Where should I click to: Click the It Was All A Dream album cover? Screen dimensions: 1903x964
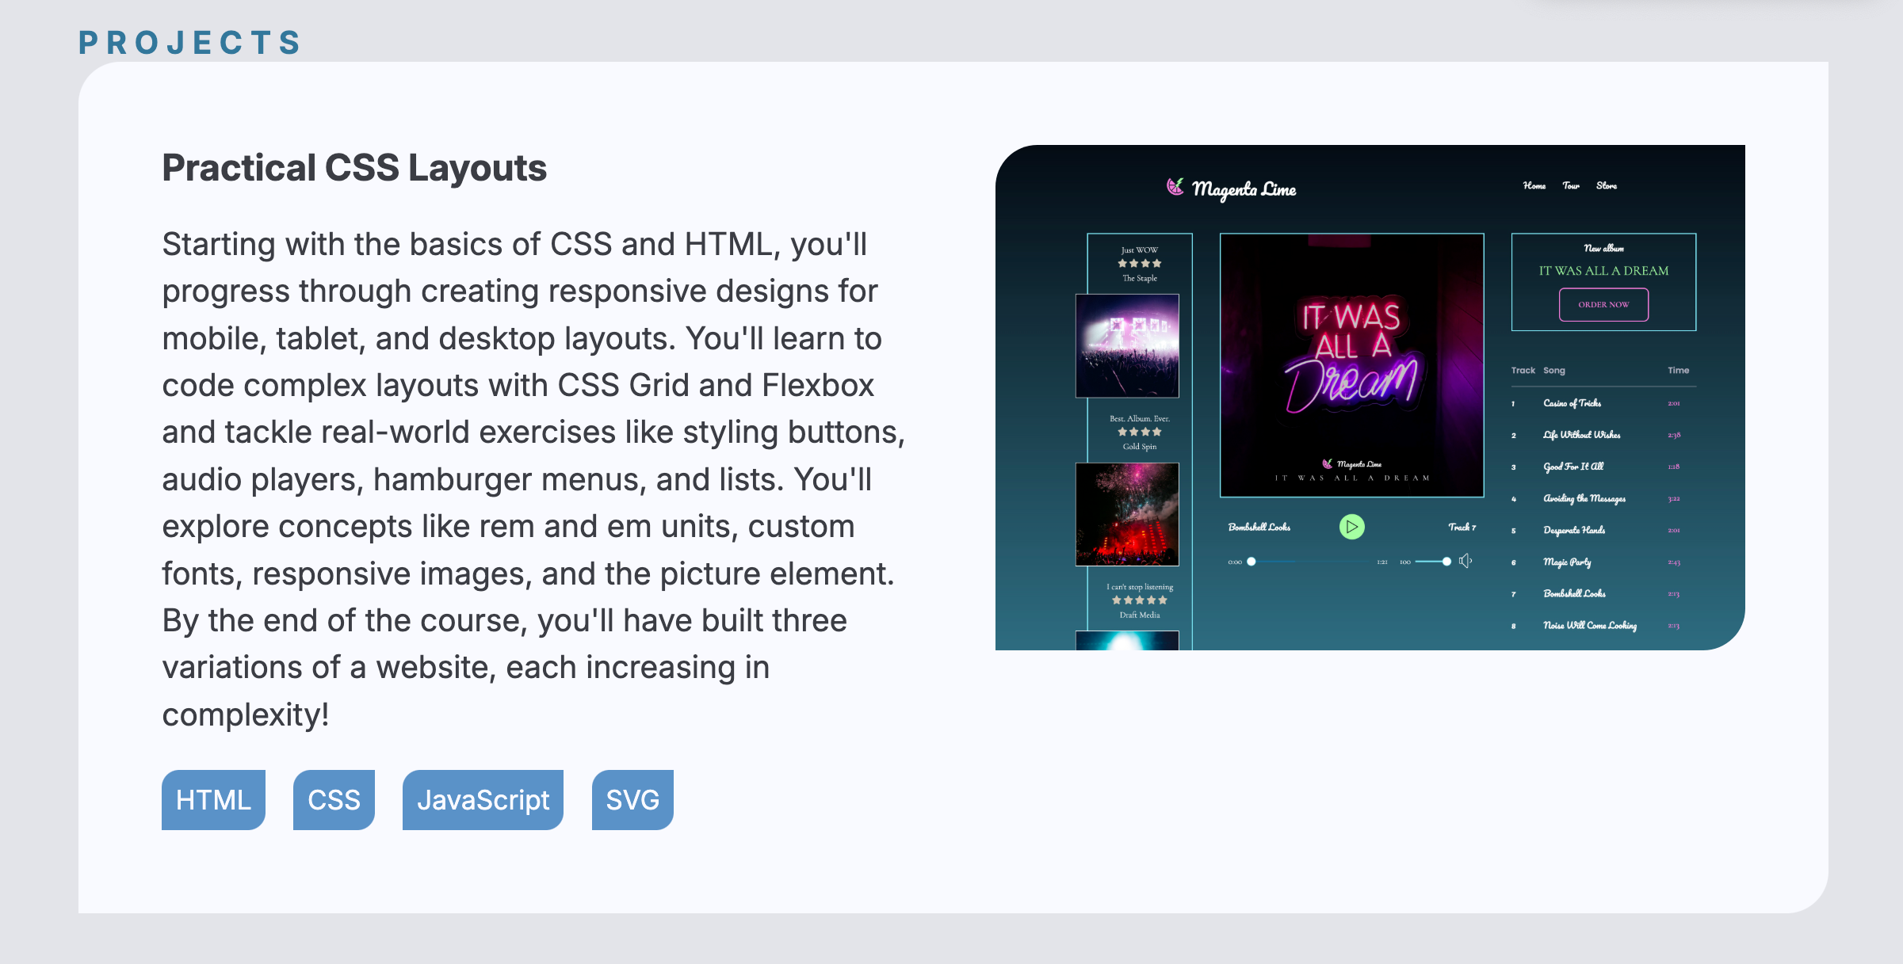point(1351,365)
